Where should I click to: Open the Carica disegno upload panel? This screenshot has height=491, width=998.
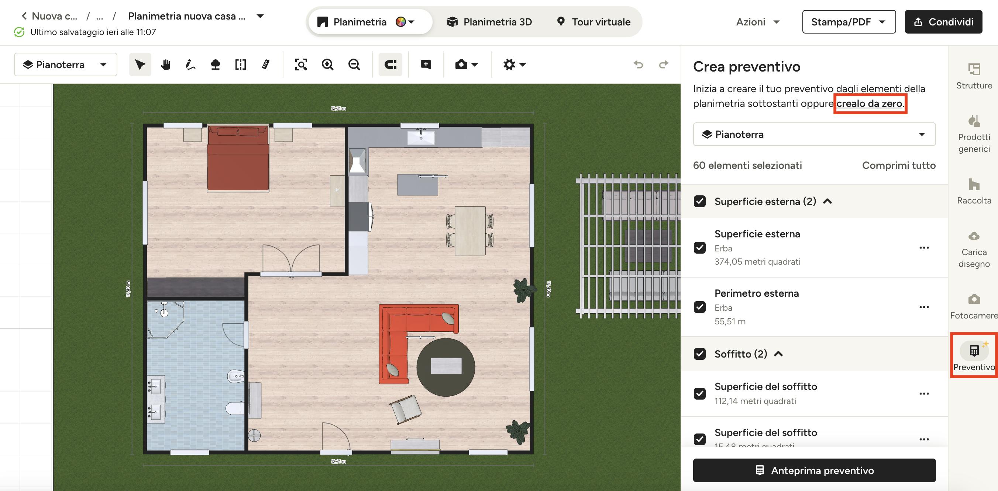974,250
